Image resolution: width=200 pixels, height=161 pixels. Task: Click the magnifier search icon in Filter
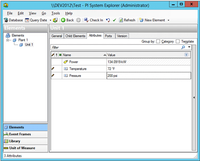(183, 47)
